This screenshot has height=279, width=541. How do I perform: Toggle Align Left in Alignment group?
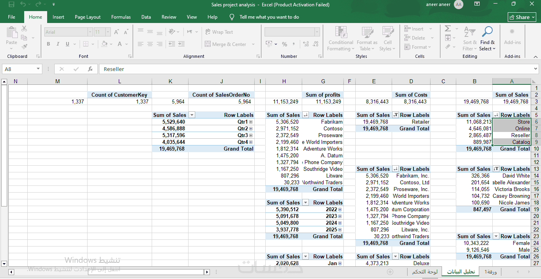tap(141, 44)
